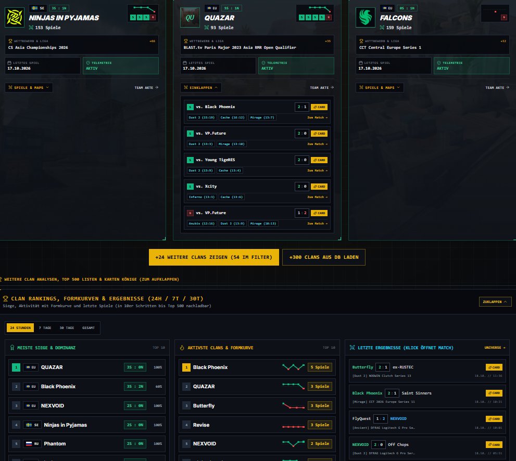
Task: Switch to 7 Tage tab
Action: tap(45, 327)
